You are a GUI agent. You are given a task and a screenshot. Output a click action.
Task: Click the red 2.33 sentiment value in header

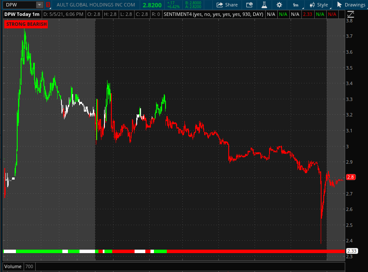pos(307,14)
